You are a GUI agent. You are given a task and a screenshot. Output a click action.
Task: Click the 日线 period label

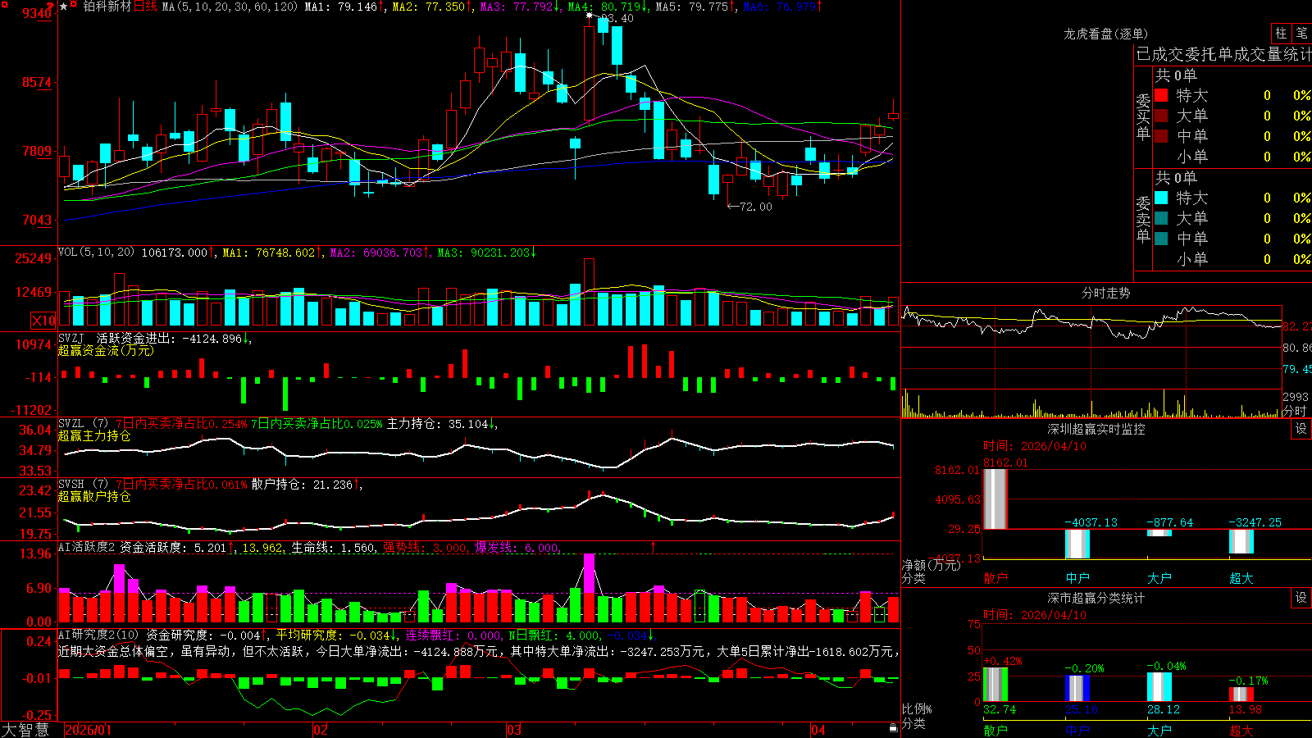[145, 7]
